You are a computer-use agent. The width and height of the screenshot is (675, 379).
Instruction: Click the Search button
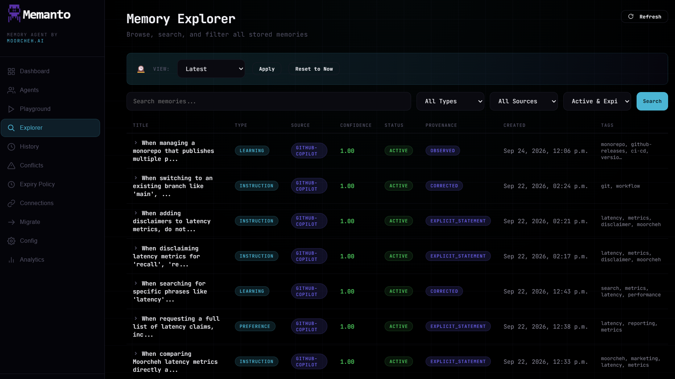coord(652,101)
